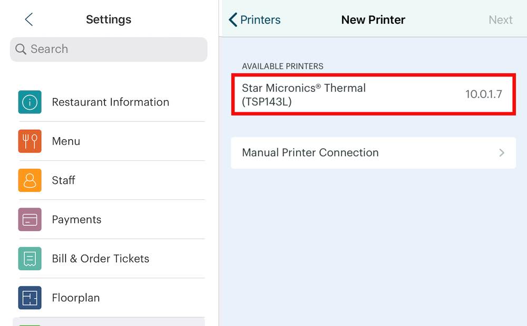Click the magnifying glass in the search bar
Image resolution: width=527 pixels, height=326 pixels.
[21, 49]
